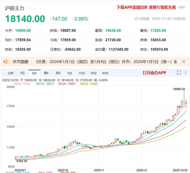Click the APP badge at top right

(181, 7)
